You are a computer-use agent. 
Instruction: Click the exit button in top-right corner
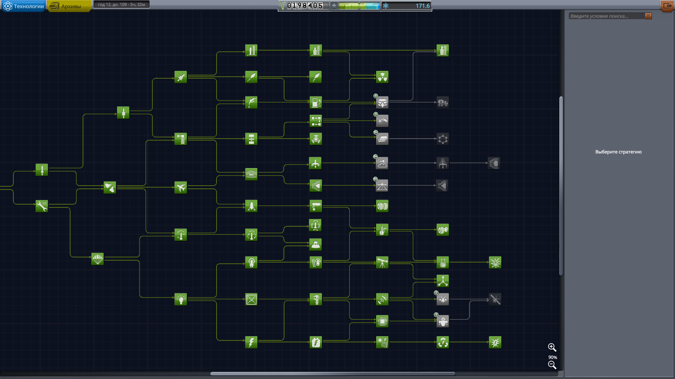click(x=667, y=6)
